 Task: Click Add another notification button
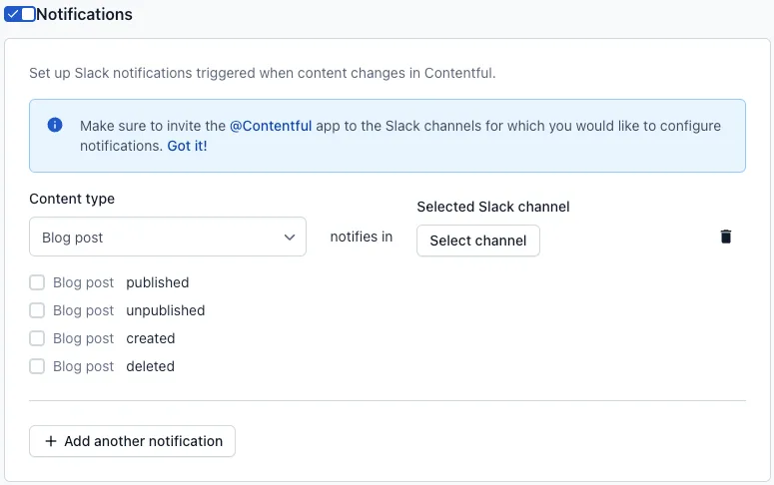tap(132, 441)
